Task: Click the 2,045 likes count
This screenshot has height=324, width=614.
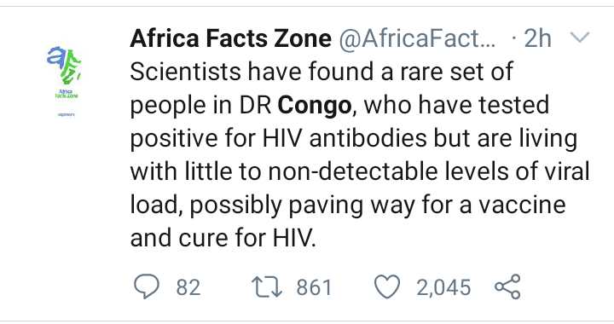Action: [x=443, y=287]
